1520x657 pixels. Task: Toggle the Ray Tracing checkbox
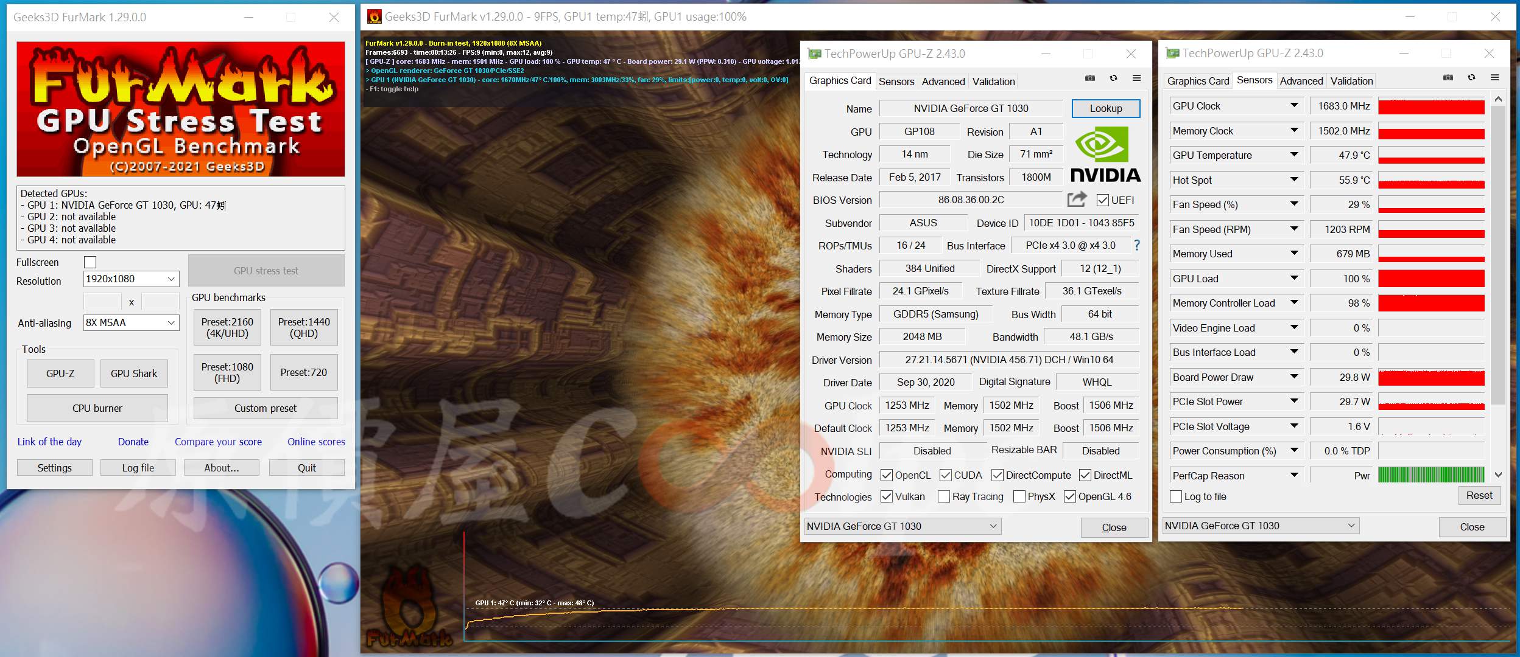pyautogui.click(x=944, y=496)
